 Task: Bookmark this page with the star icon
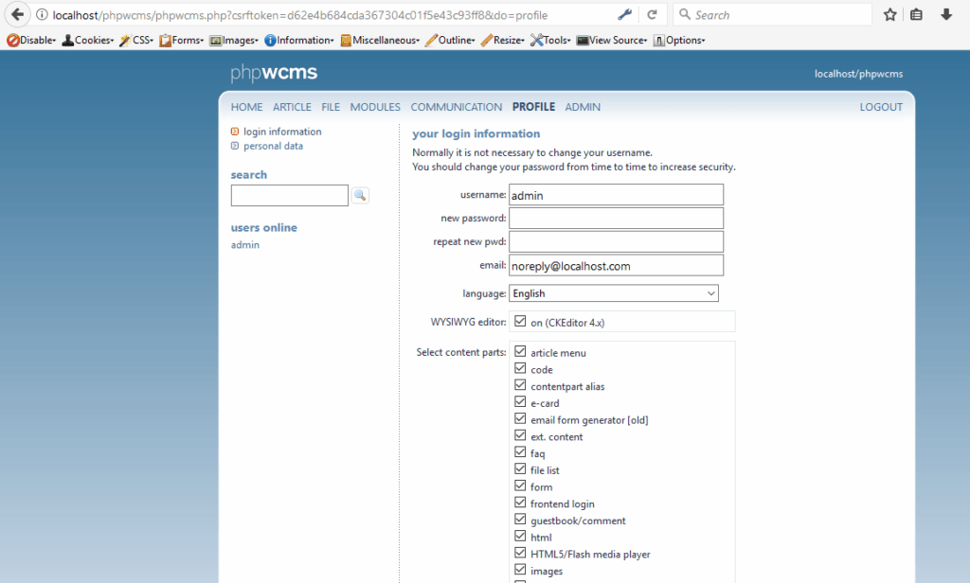pos(889,15)
